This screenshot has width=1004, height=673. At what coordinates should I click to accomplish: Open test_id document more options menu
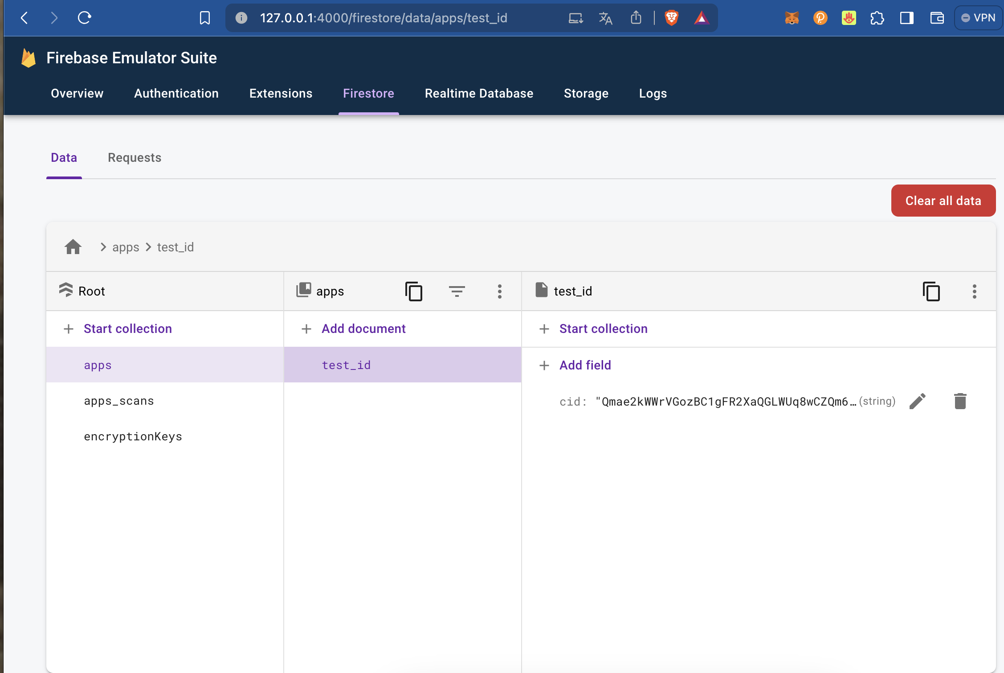974,291
